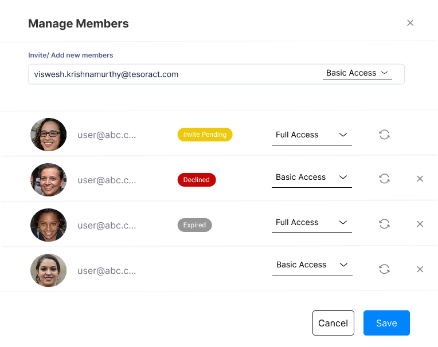Click refresh icon on the Declined member row
Image resolution: width=438 pixels, height=347 pixels.
(x=384, y=179)
